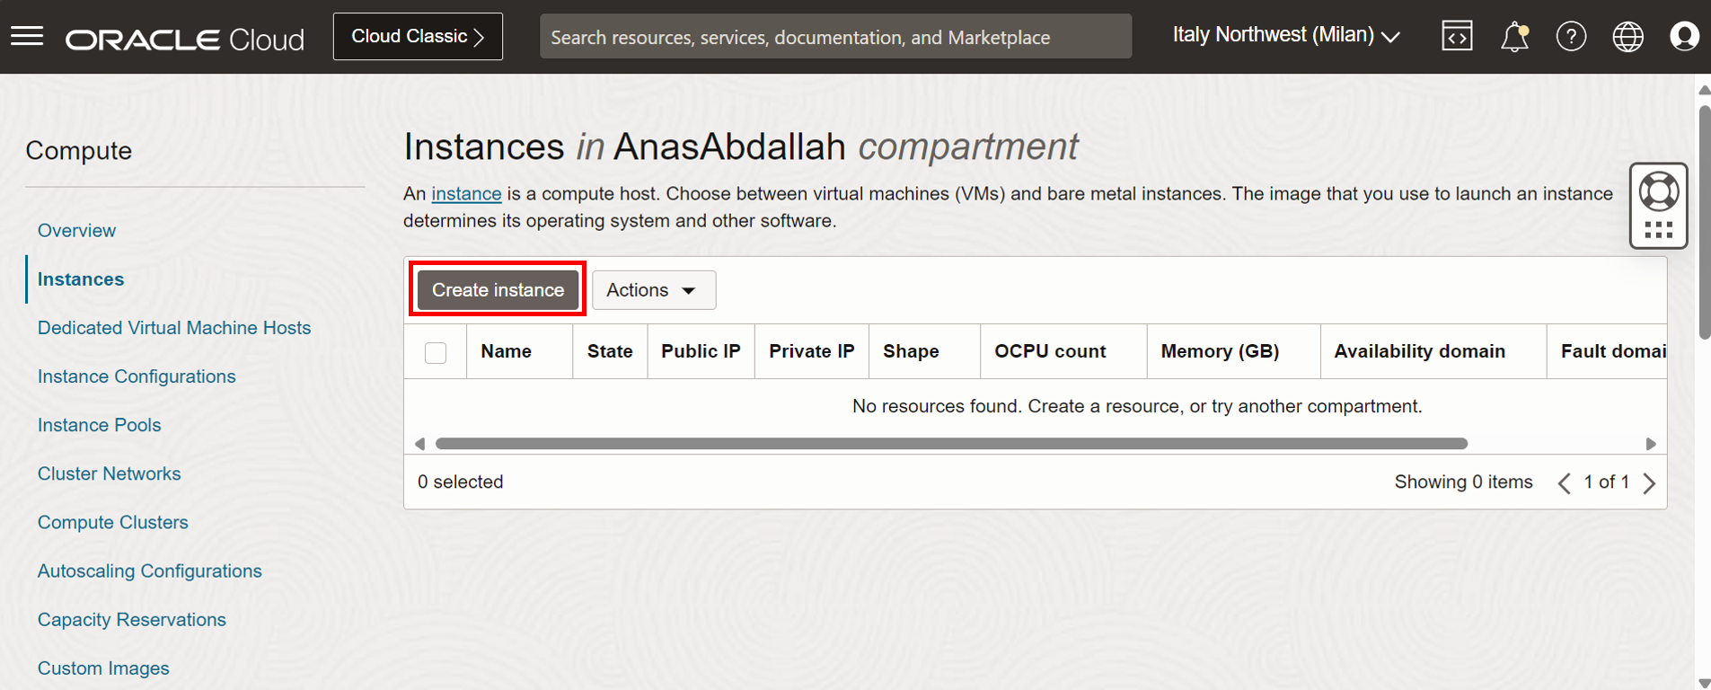
Task: Open Compute Clusters
Action: pos(113,522)
